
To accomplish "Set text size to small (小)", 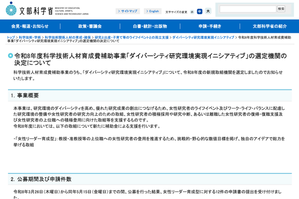I will click(x=192, y=12).
